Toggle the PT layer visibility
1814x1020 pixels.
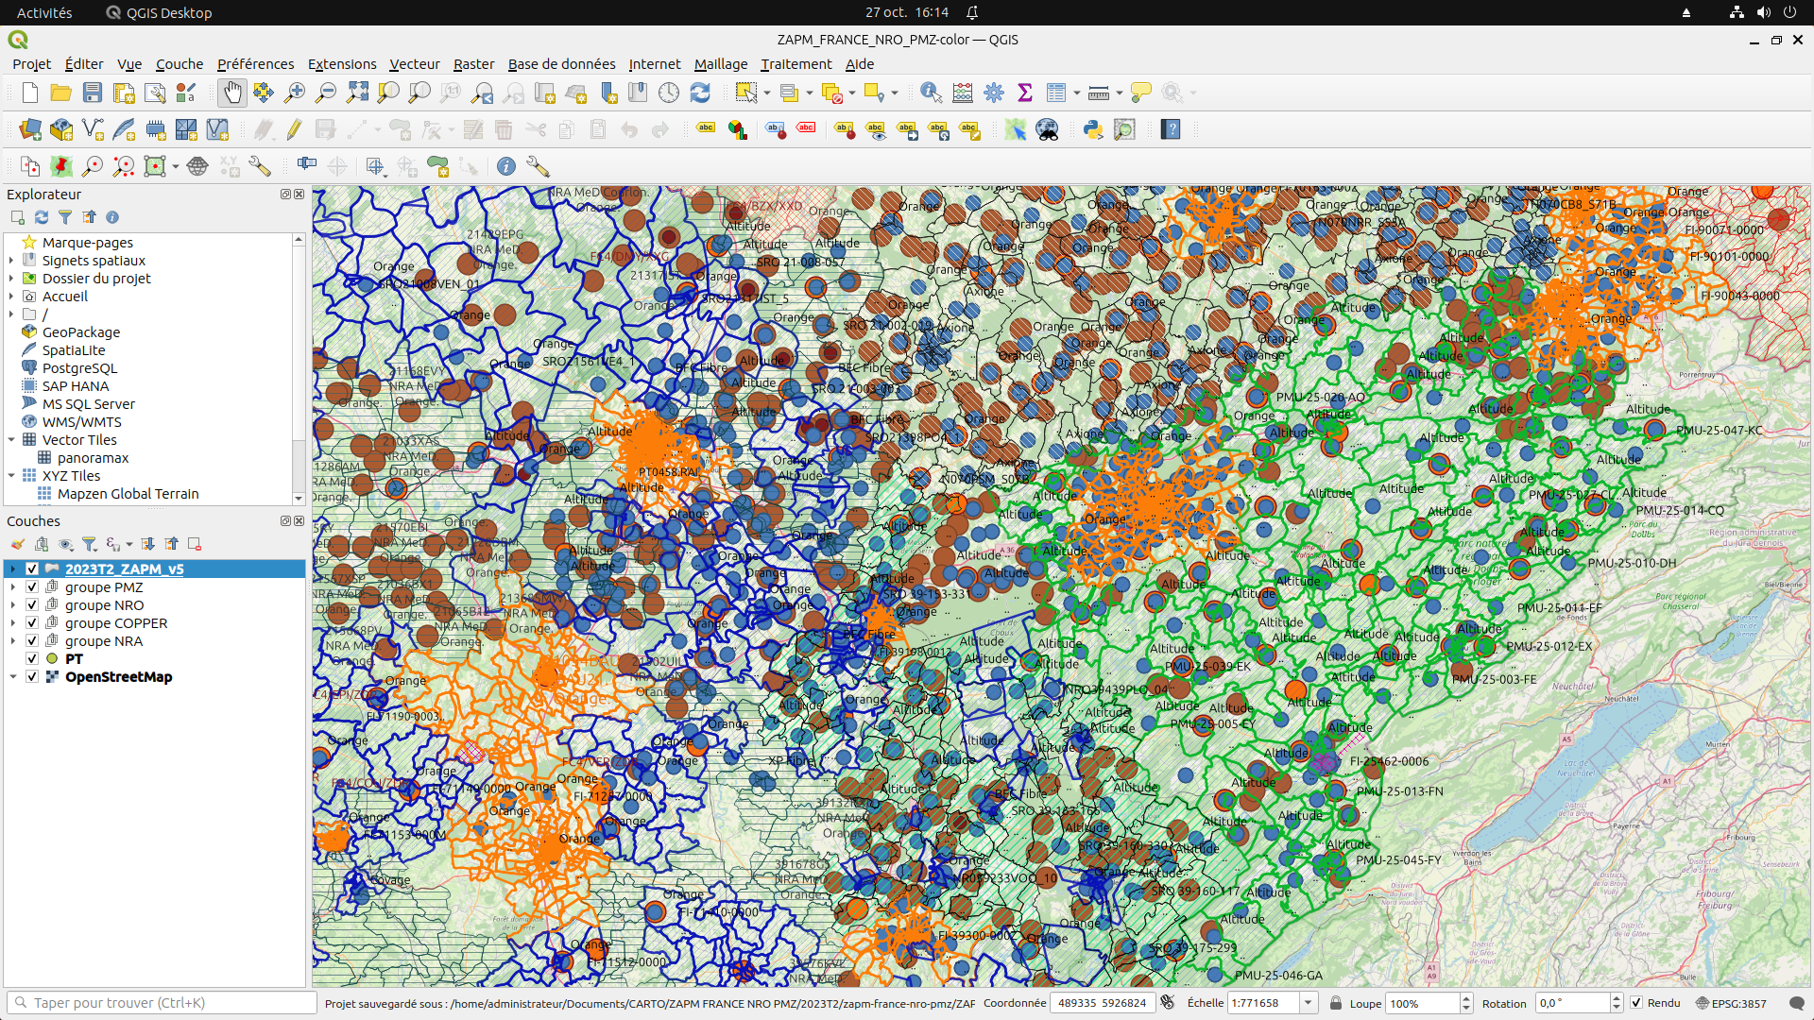coord(32,658)
